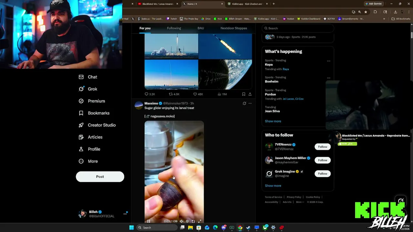Click Ask Gemini button

point(373,4)
